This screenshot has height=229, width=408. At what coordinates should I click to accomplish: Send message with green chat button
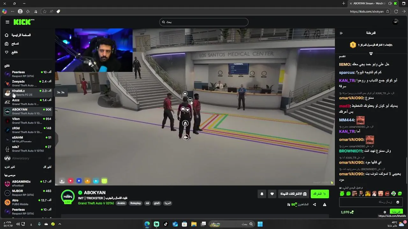pyautogui.click(x=396, y=212)
